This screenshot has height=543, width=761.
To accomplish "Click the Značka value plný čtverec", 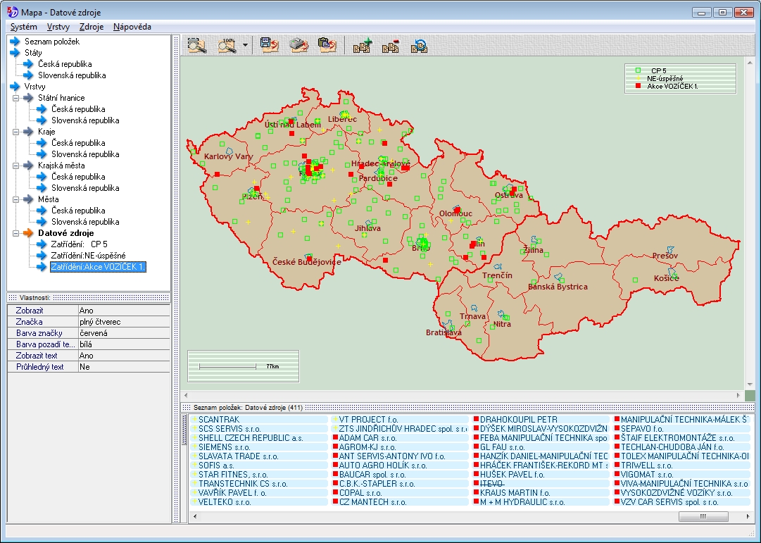I will tap(124, 322).
